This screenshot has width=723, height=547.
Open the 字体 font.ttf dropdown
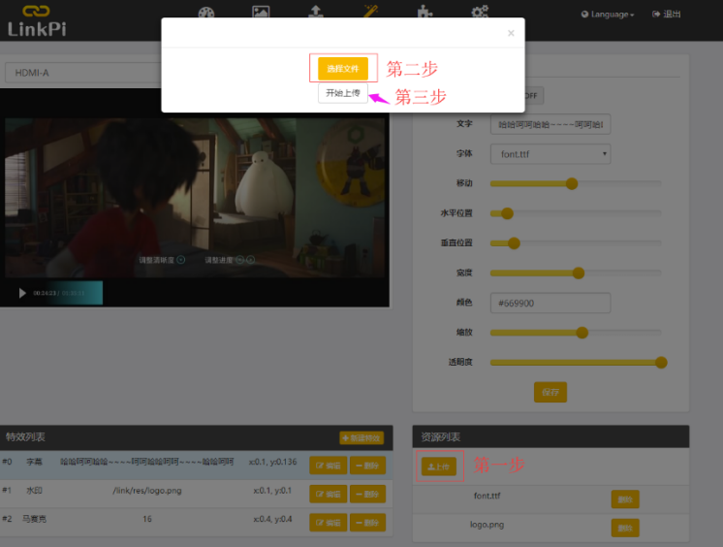[x=550, y=154]
